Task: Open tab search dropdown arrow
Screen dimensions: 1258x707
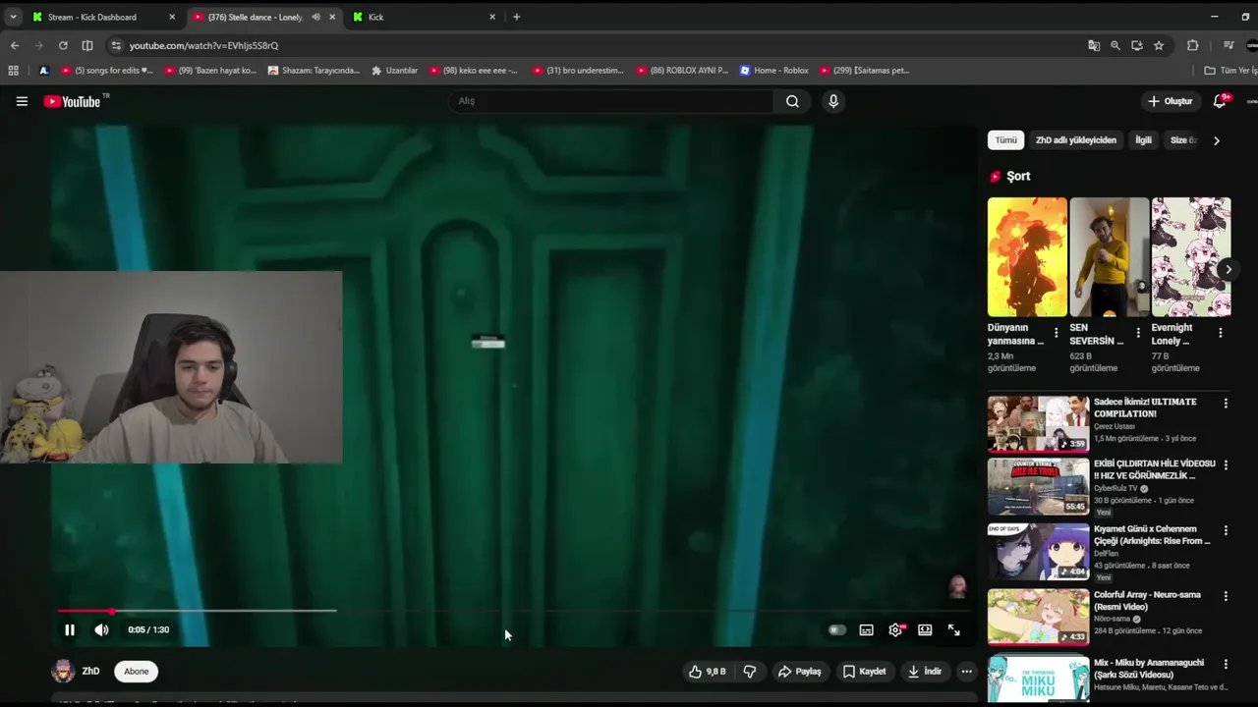Action: (13, 17)
